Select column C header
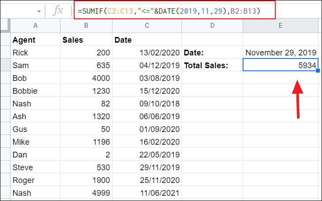 pyautogui.click(x=146, y=26)
